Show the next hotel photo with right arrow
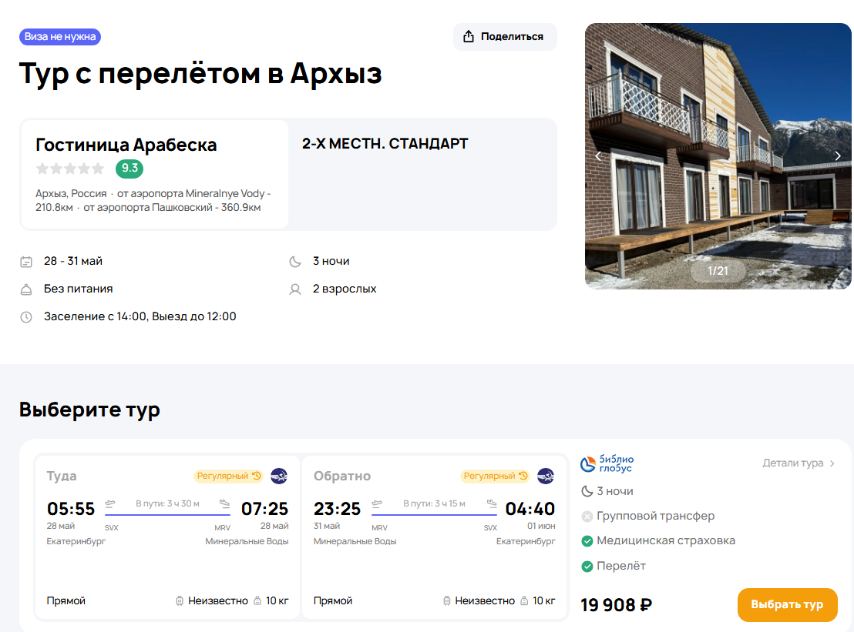Screen dimensions: 854x632 coord(838,156)
